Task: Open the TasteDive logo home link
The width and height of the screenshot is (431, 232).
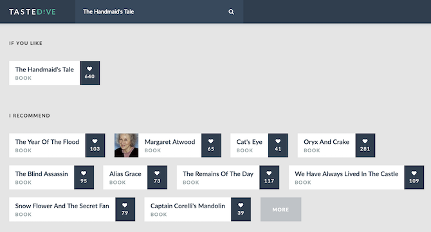Action: (x=32, y=12)
